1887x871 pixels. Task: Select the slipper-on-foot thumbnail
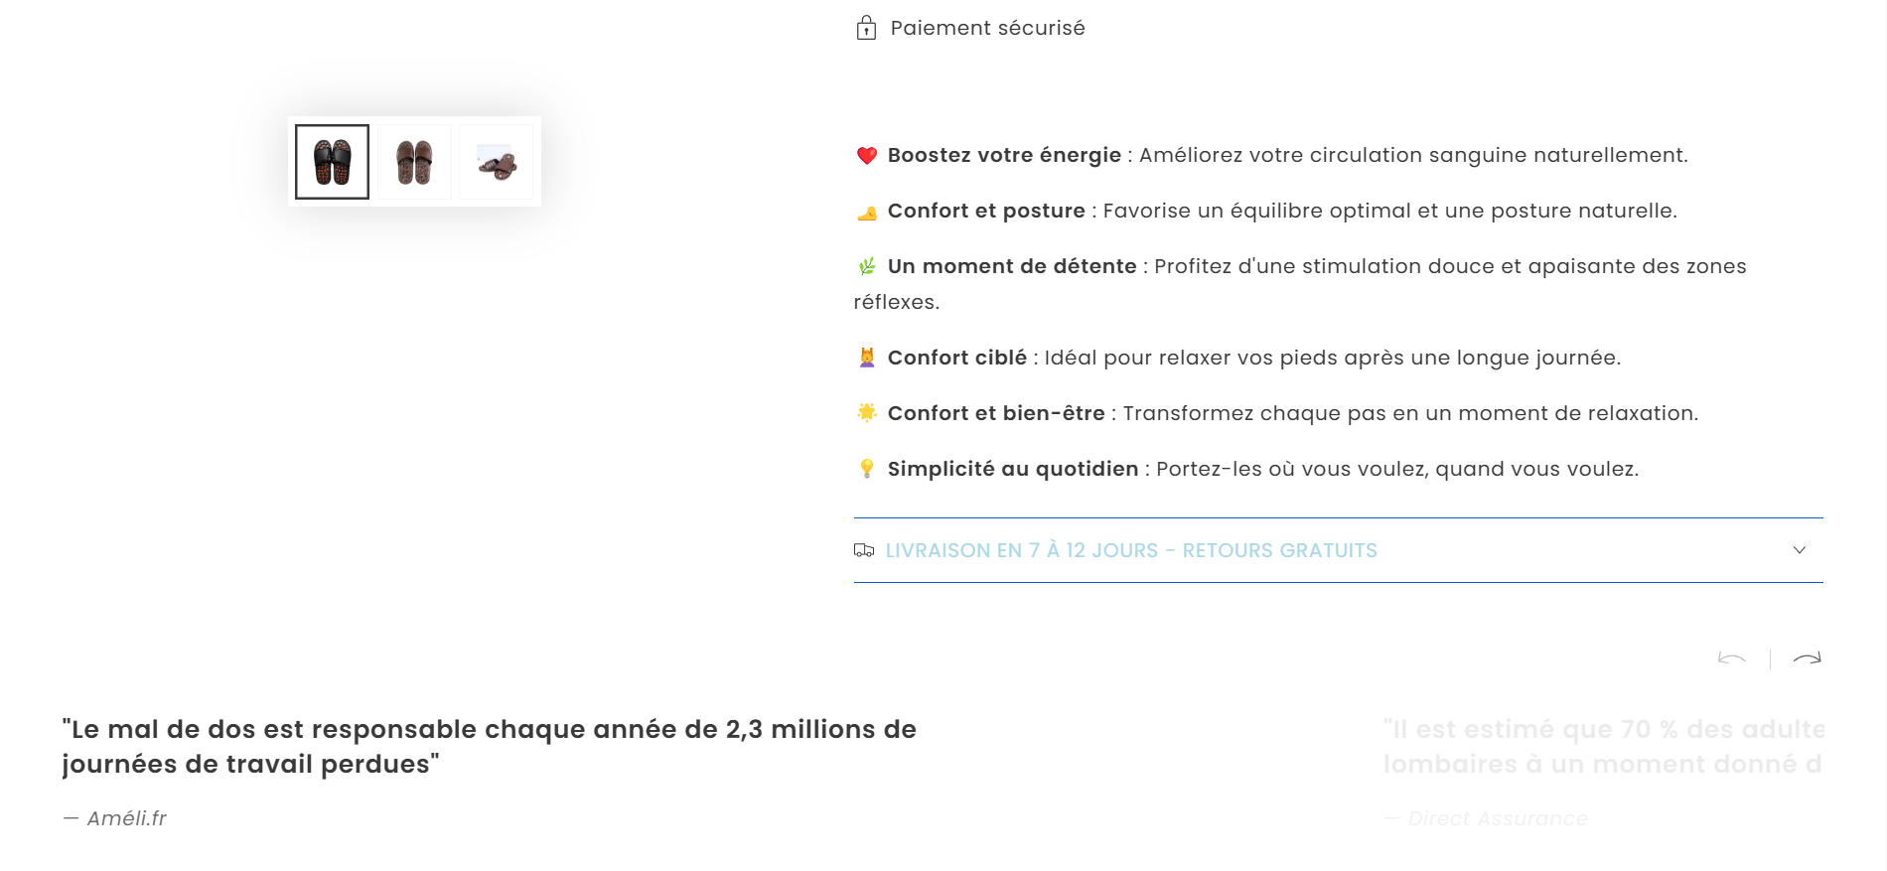[497, 162]
